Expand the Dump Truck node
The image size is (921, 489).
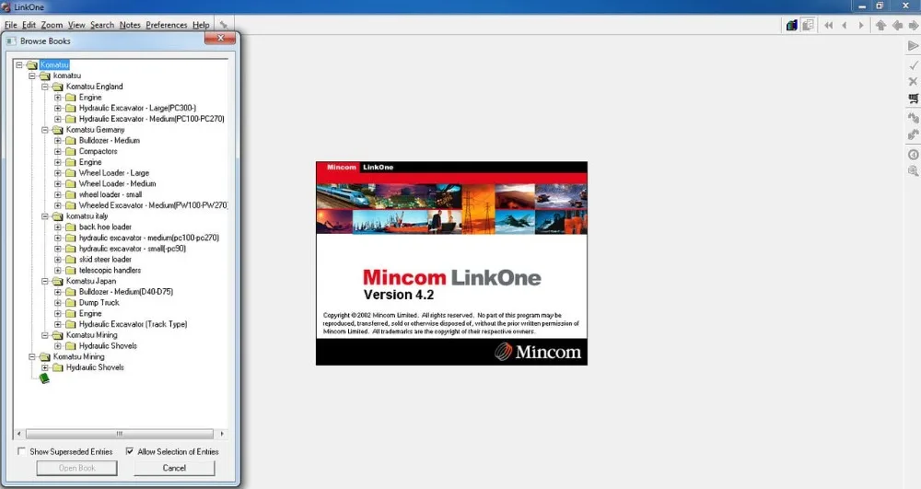tap(57, 303)
